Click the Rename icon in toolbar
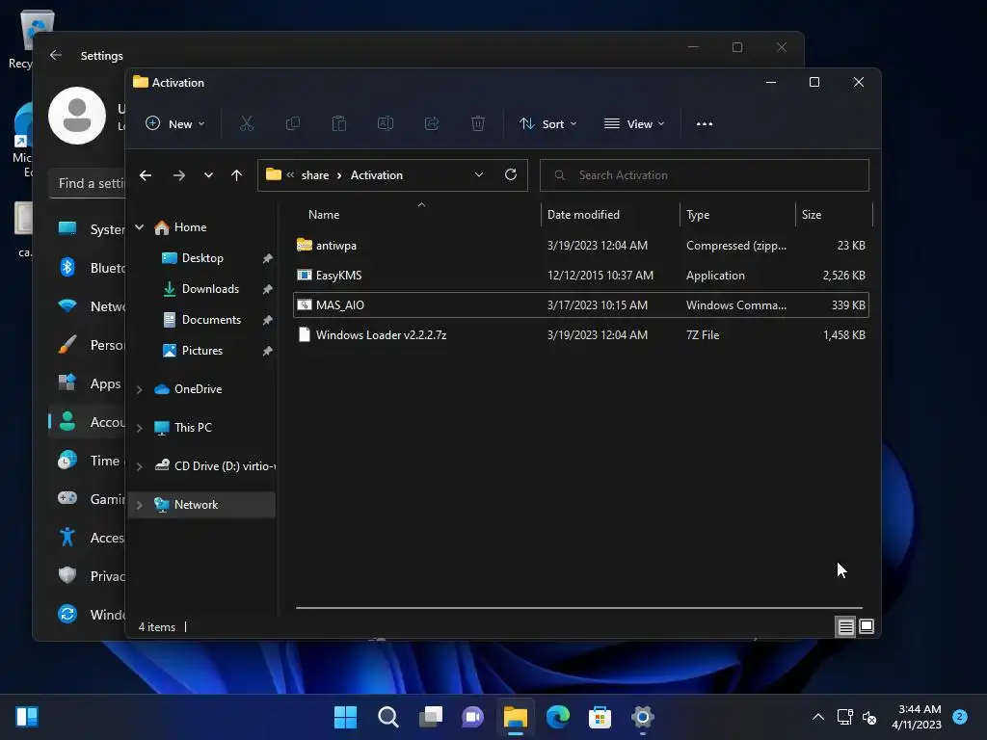This screenshot has width=987, height=740. (x=386, y=124)
